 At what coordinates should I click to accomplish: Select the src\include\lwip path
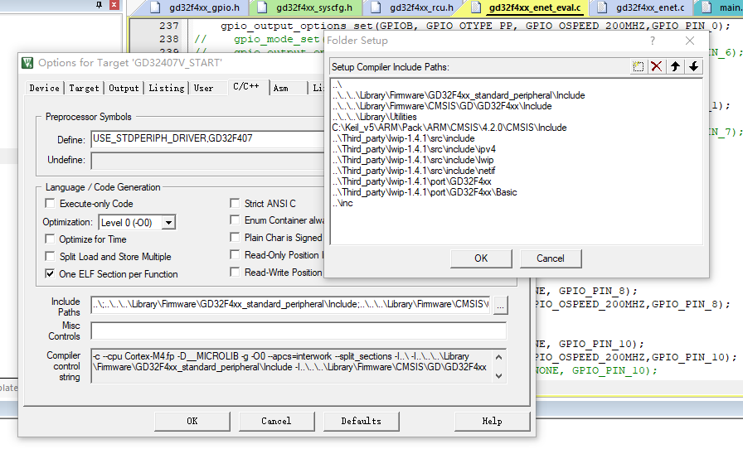tap(413, 160)
